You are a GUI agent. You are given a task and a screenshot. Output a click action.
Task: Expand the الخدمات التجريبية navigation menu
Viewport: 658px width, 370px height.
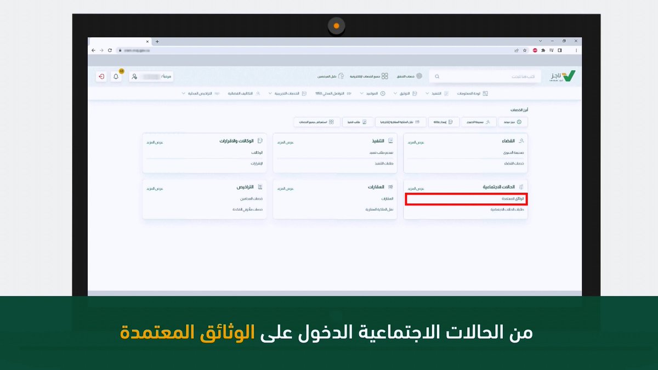click(x=288, y=94)
